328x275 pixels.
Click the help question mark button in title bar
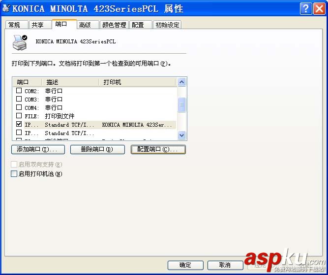tap(306, 8)
